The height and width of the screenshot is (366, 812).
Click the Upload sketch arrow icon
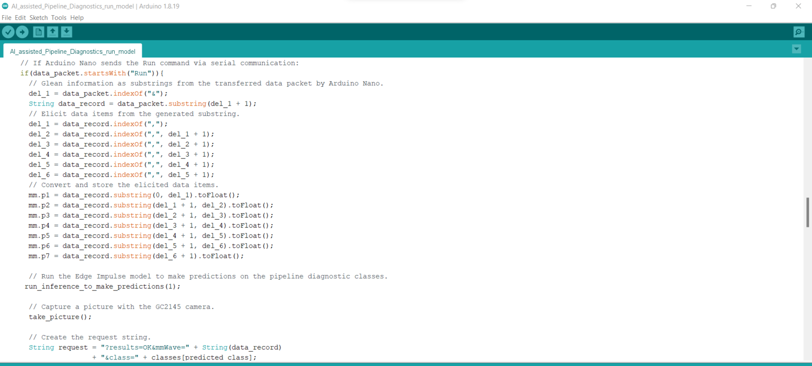coord(22,32)
